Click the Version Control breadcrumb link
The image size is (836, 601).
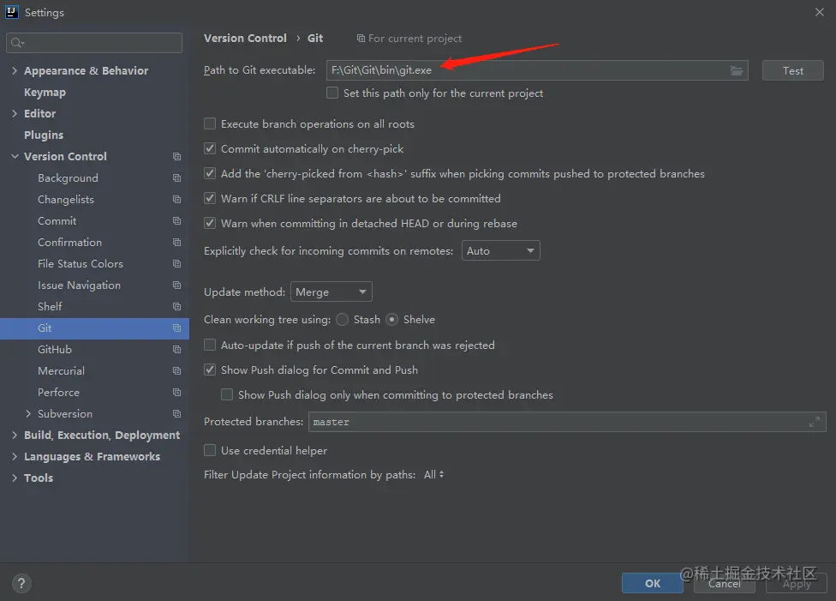point(245,39)
